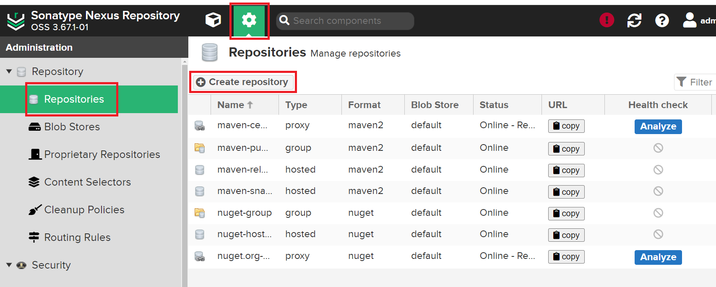Viewport: 716px width, 287px height.
Task: Click the 'proxy' type cell of nuget.org-proxy
Action: [297, 256]
